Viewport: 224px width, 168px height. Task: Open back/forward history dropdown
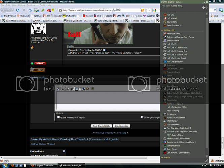click(x=13, y=10)
